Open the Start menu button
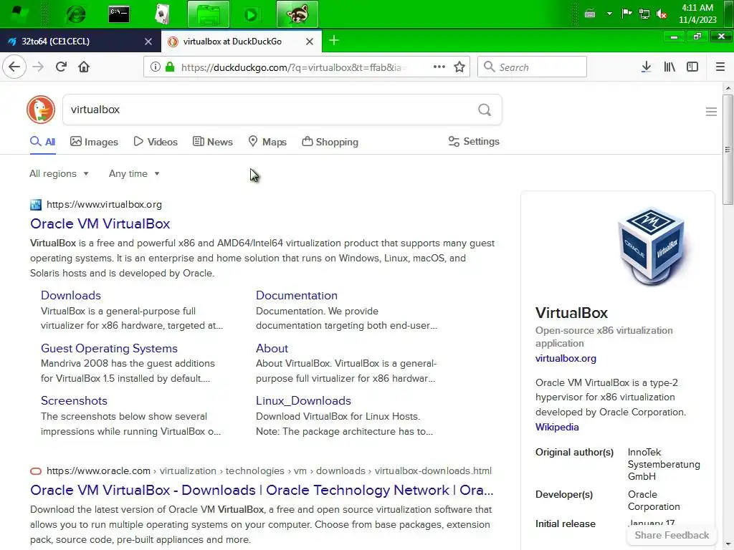The width and height of the screenshot is (734, 550). [x=18, y=14]
